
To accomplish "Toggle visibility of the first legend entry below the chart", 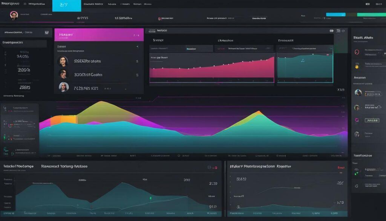I will [x=51, y=155].
